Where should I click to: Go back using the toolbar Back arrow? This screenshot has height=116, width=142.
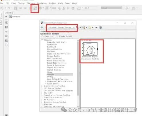(x=21, y=8)
